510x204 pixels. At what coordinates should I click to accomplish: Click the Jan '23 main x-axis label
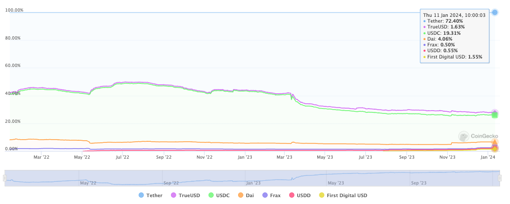coord(245,157)
